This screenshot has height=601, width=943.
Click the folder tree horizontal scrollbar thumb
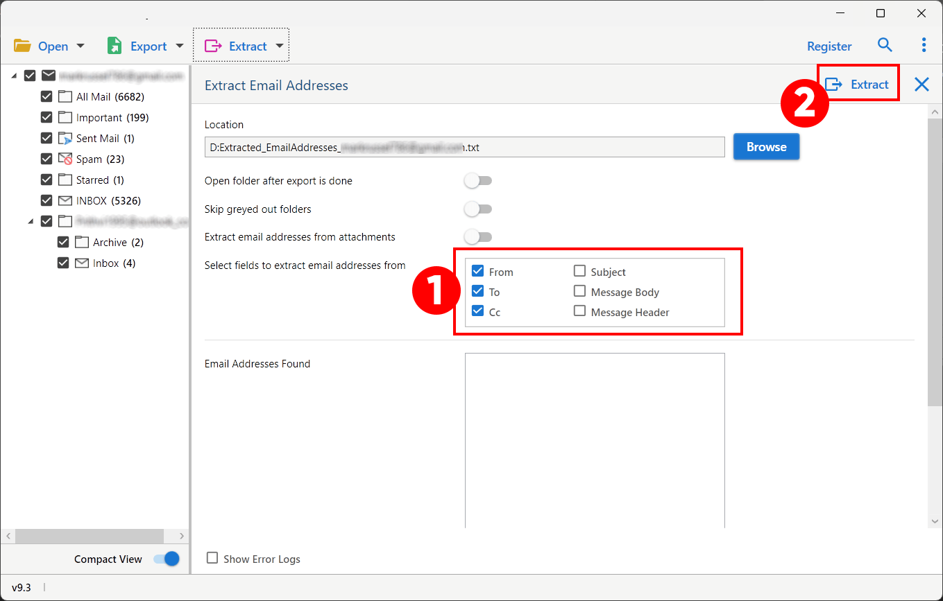89,536
